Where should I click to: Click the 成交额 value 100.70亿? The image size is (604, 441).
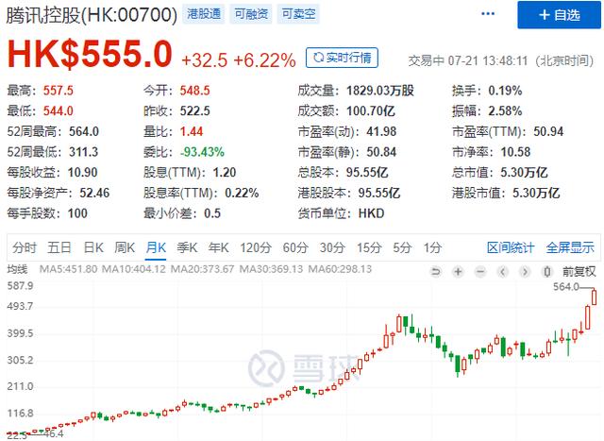click(x=371, y=111)
